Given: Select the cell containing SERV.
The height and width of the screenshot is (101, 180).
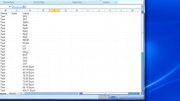Looking at the screenshot, I should pyautogui.click(x=30, y=22).
